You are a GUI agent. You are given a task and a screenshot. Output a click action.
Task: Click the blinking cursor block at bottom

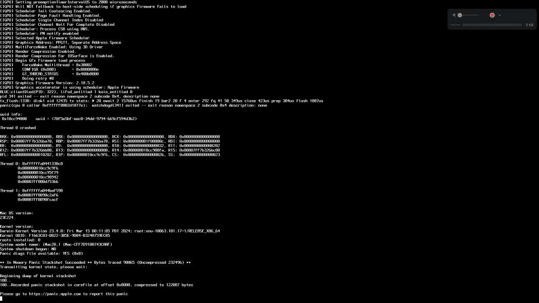[x=1, y=299]
